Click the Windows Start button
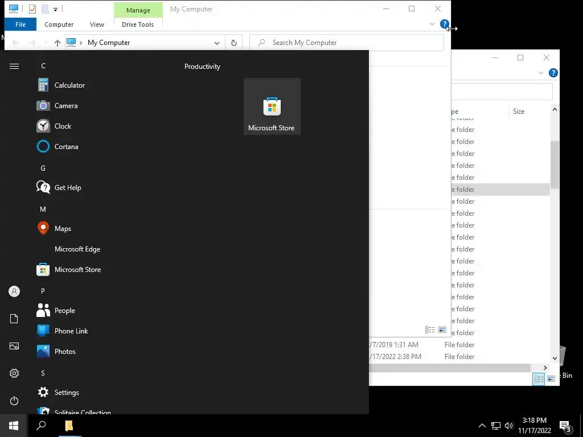This screenshot has width=583, height=437. pyautogui.click(x=14, y=426)
